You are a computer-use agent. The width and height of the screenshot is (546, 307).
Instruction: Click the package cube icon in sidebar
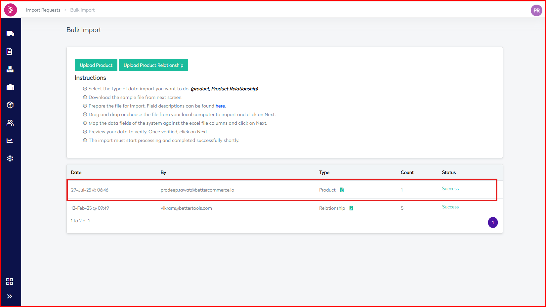click(10, 105)
